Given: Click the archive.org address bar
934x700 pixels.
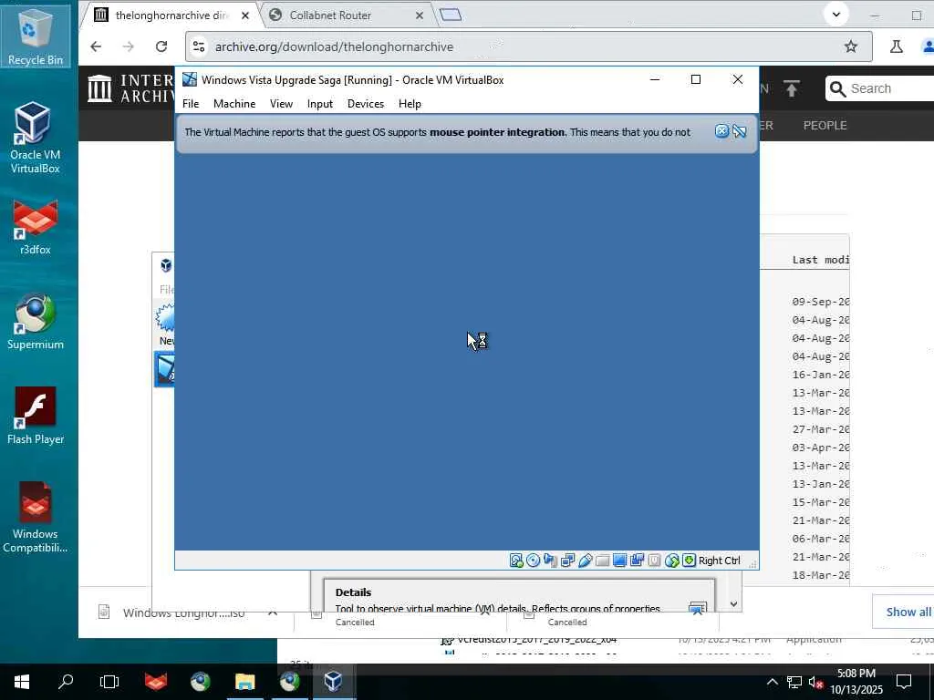Looking at the screenshot, I should point(528,46).
